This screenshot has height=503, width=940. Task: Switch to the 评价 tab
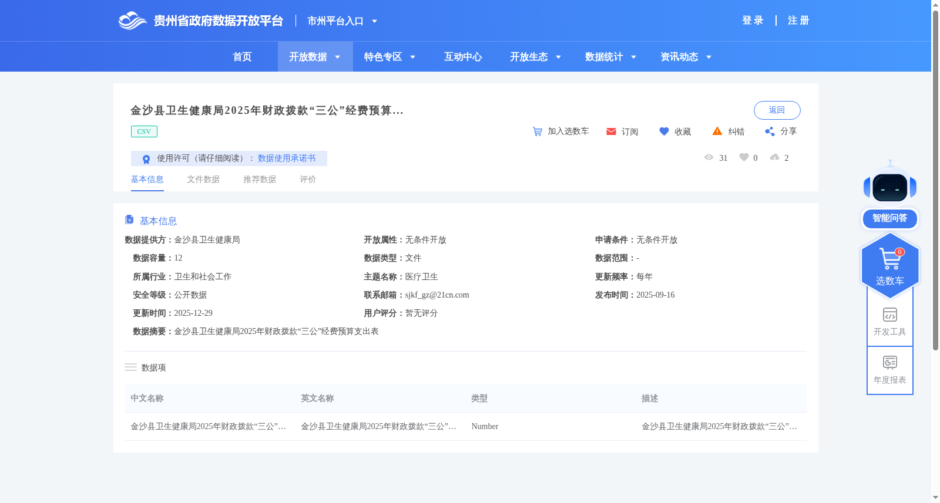(308, 180)
